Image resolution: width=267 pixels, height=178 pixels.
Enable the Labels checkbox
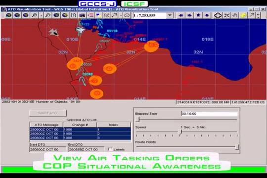(x=110, y=149)
